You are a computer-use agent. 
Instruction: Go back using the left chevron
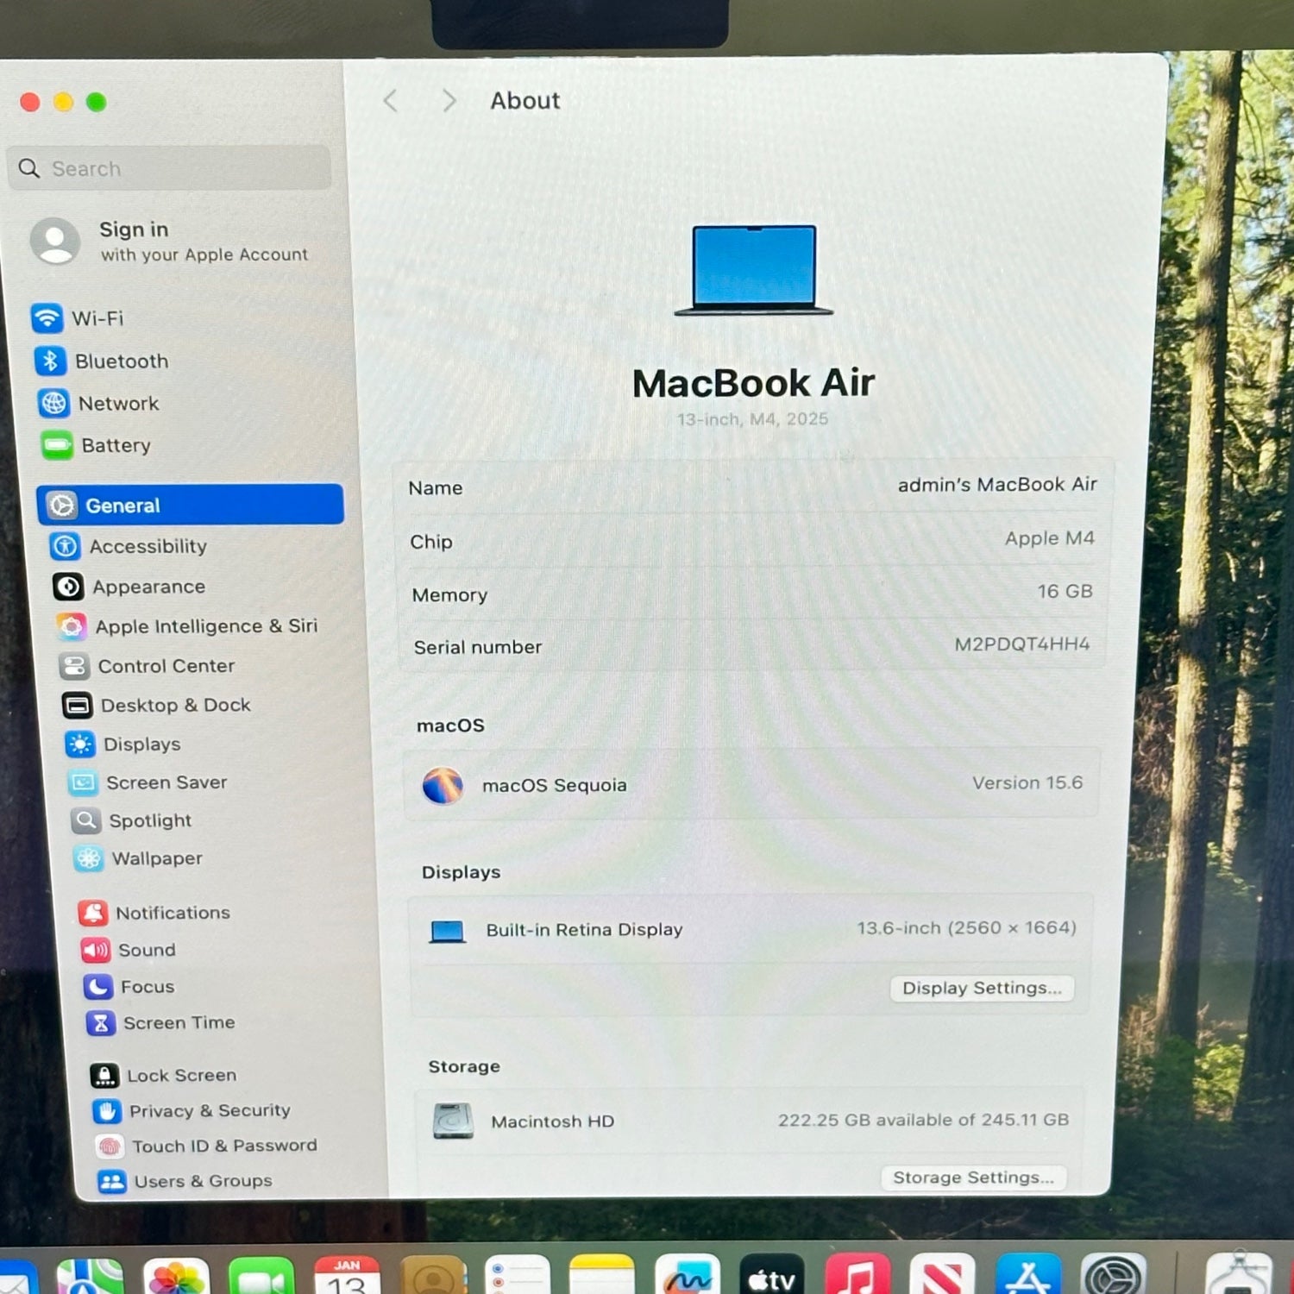(x=391, y=101)
